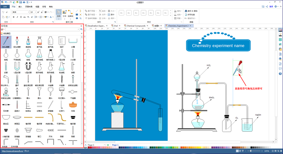Expand the symbol library category dropdown icon
Viewport: 283px width, 154px height.
2,29
